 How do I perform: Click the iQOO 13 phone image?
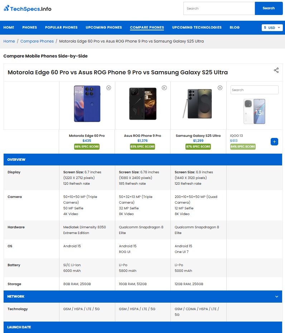254,111
